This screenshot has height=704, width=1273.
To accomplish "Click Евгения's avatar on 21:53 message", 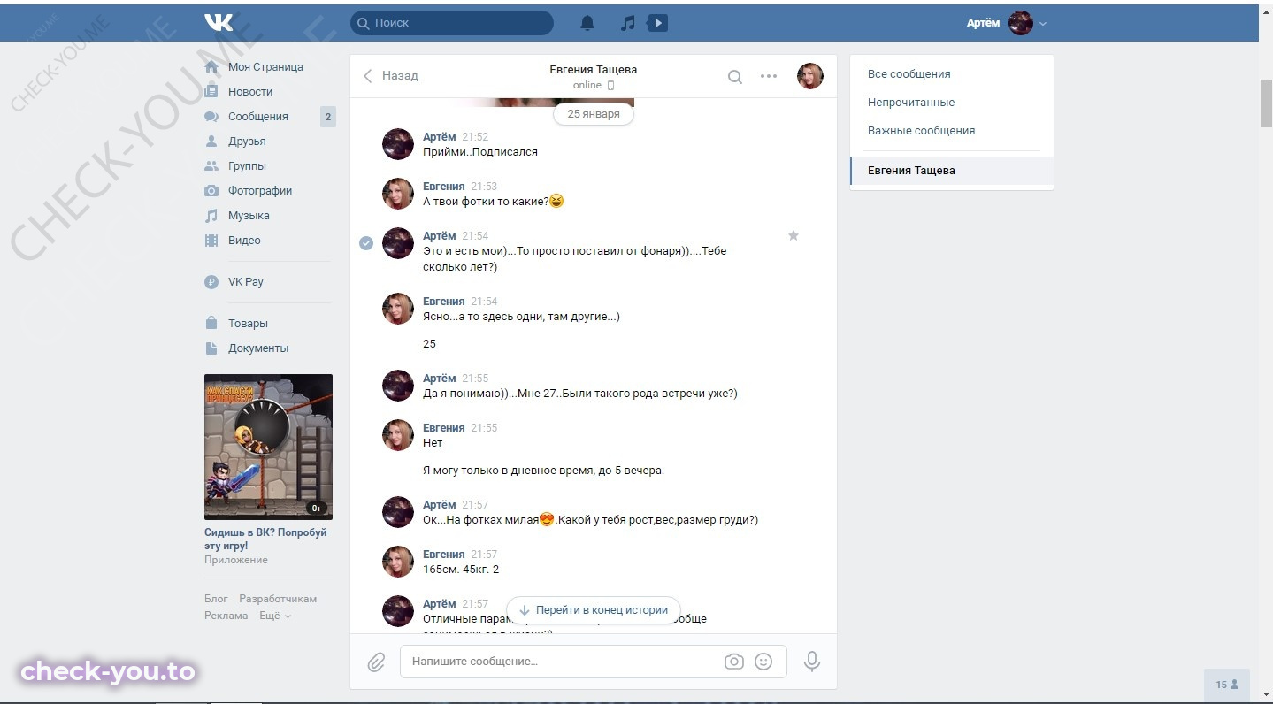I will 398,193.
